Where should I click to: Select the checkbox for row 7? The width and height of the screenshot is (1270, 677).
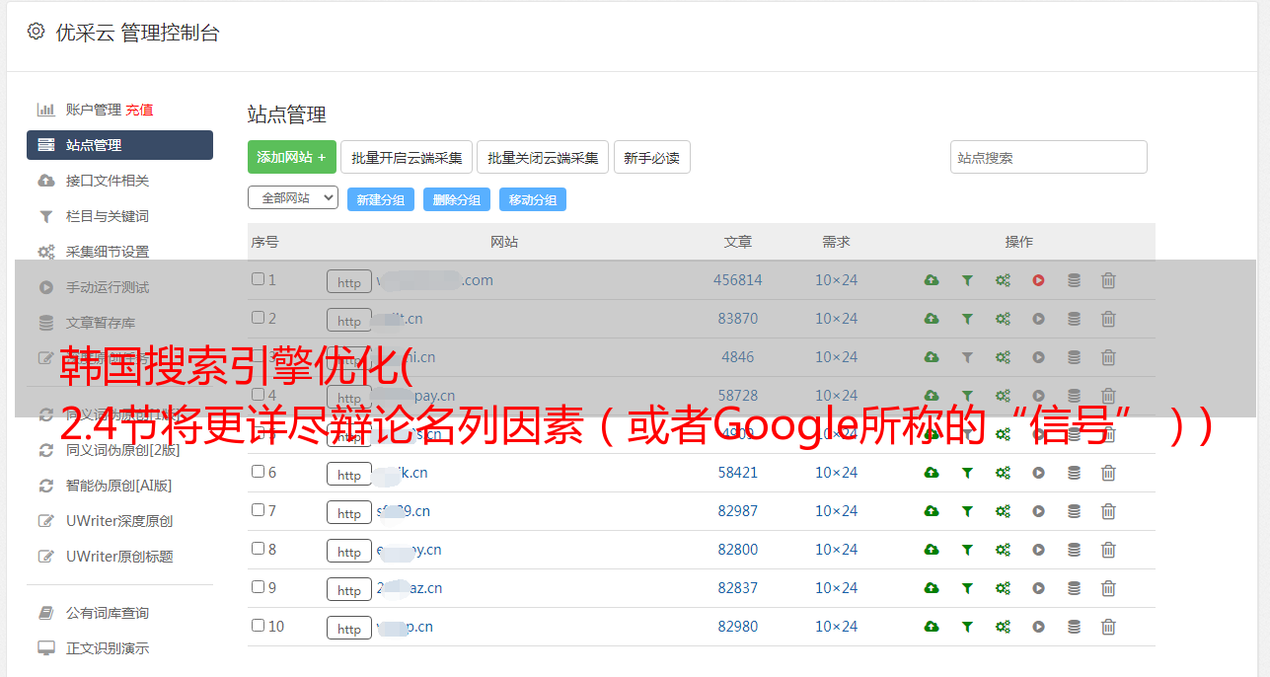point(259,510)
